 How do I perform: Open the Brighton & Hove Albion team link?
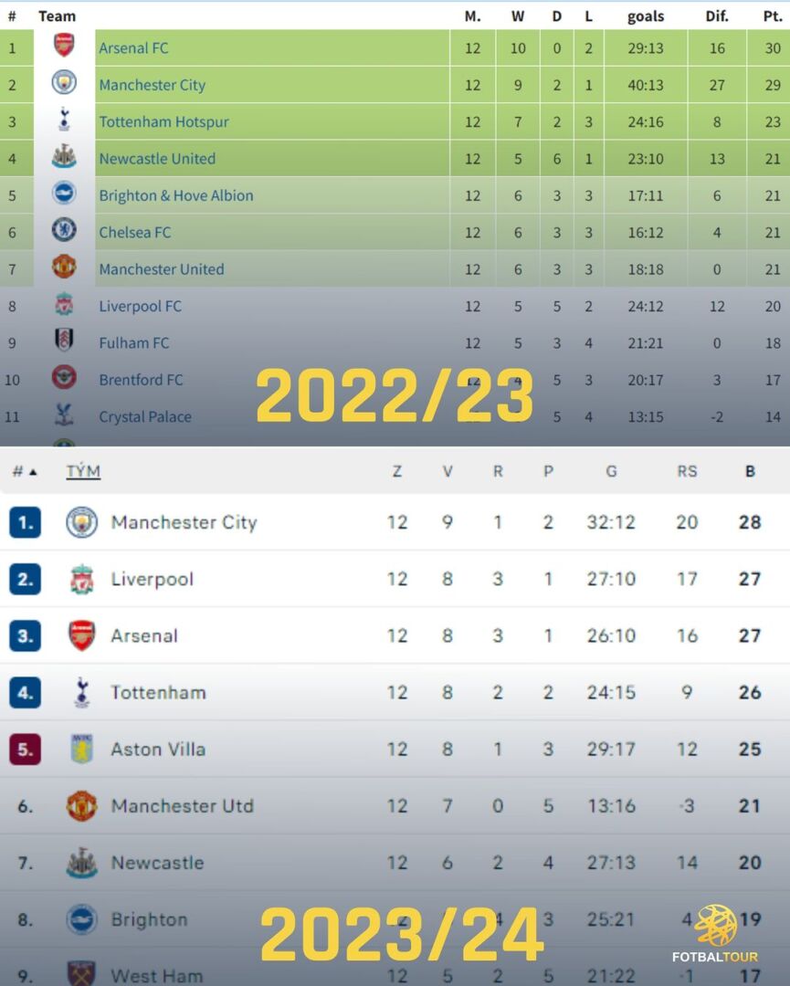176,195
